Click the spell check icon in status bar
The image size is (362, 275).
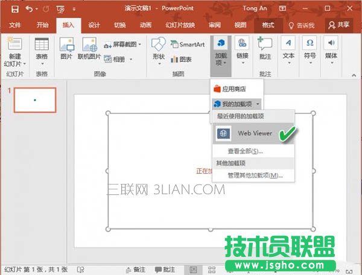[81, 270]
